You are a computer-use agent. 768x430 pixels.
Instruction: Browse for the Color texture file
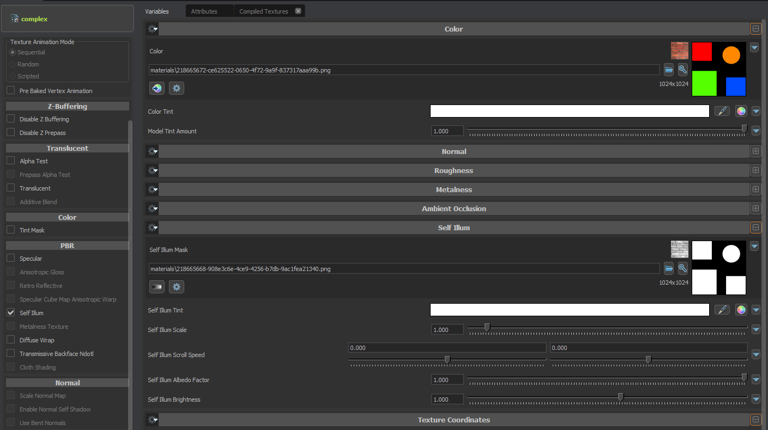(x=669, y=69)
